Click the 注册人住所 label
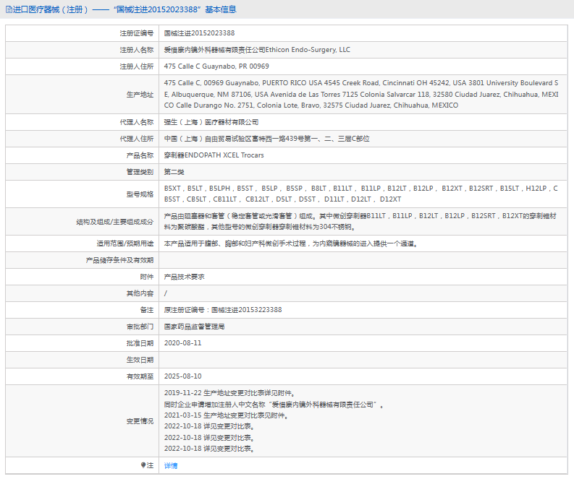 point(137,66)
